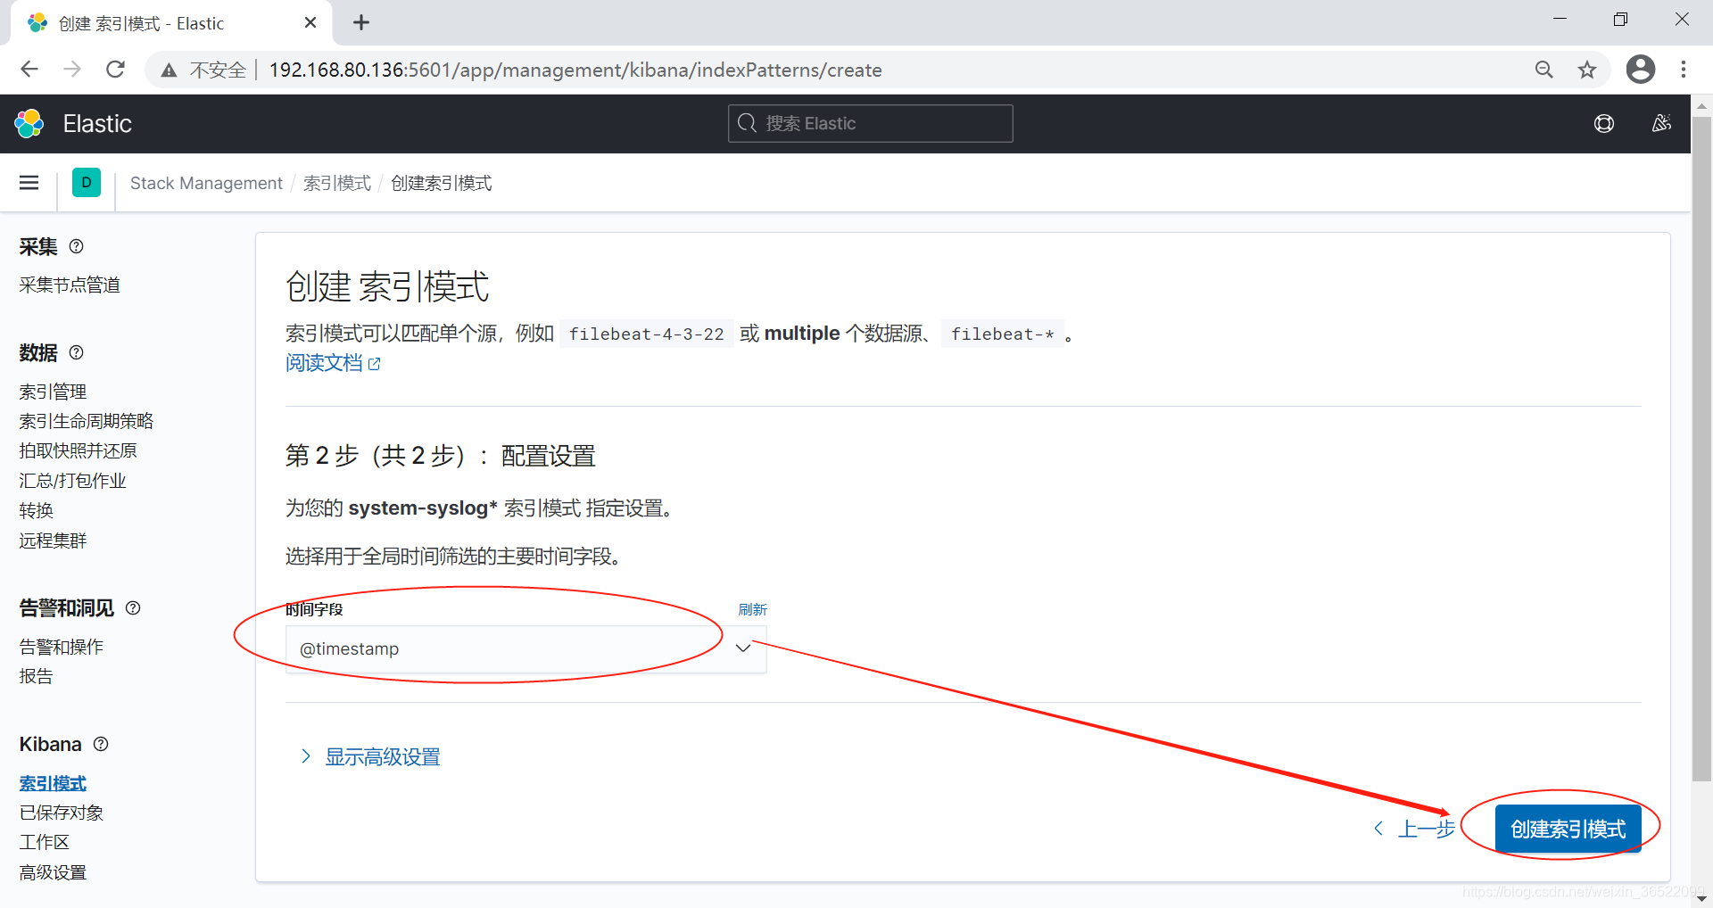Expand 显示高级设置 advanced options
Viewport: 1713px width, 908px height.
[x=371, y=756]
